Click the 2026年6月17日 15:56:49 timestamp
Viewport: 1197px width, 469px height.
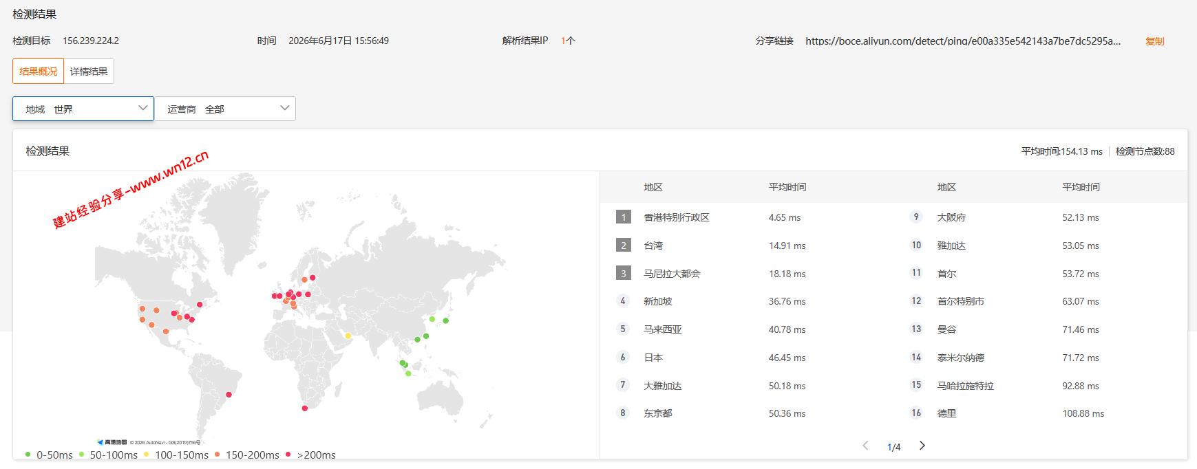tap(339, 41)
